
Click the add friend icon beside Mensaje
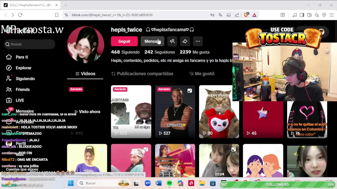click(172, 41)
